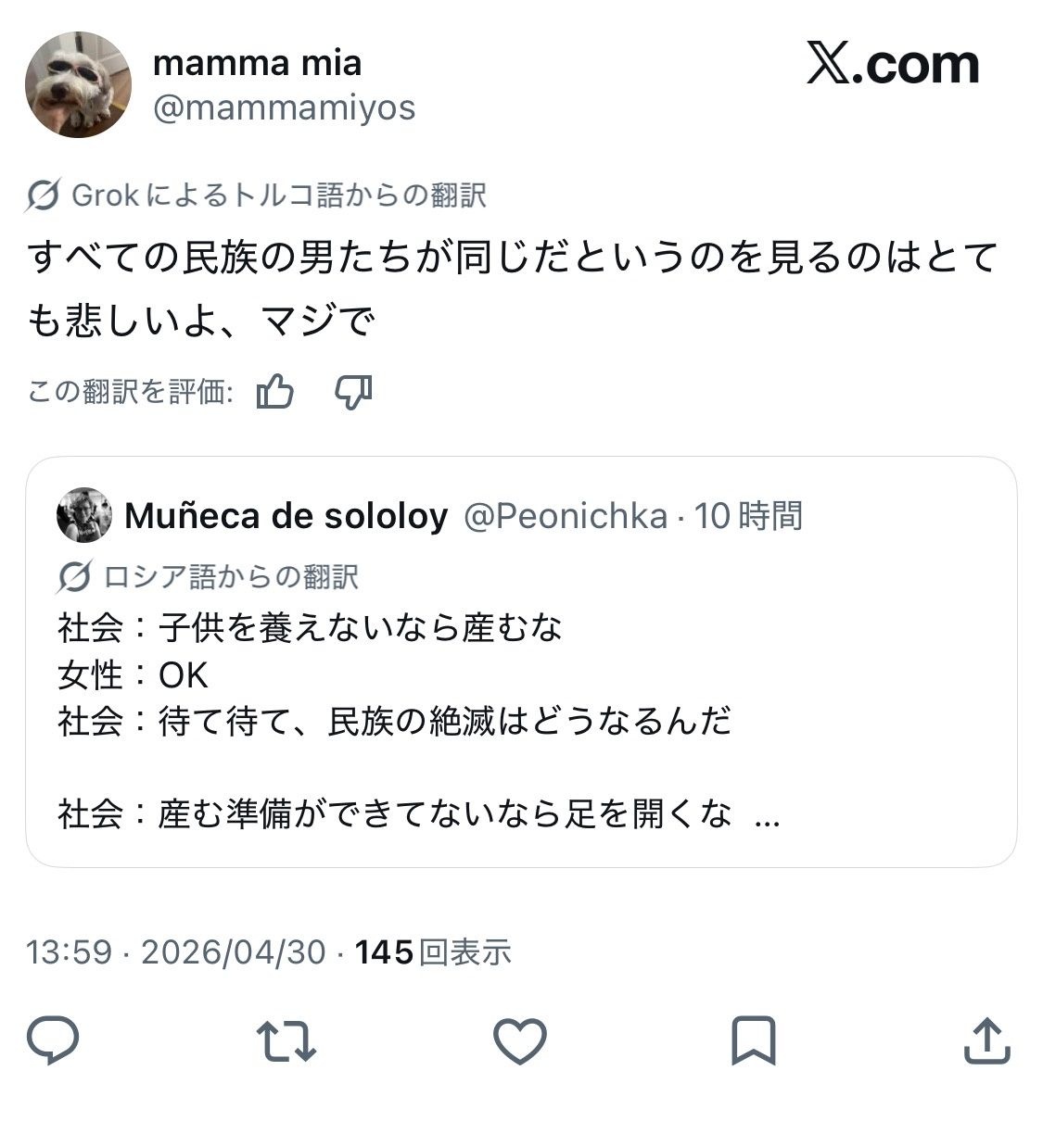Bookmark this post
The height and width of the screenshot is (1121, 1043).
(x=753, y=1039)
